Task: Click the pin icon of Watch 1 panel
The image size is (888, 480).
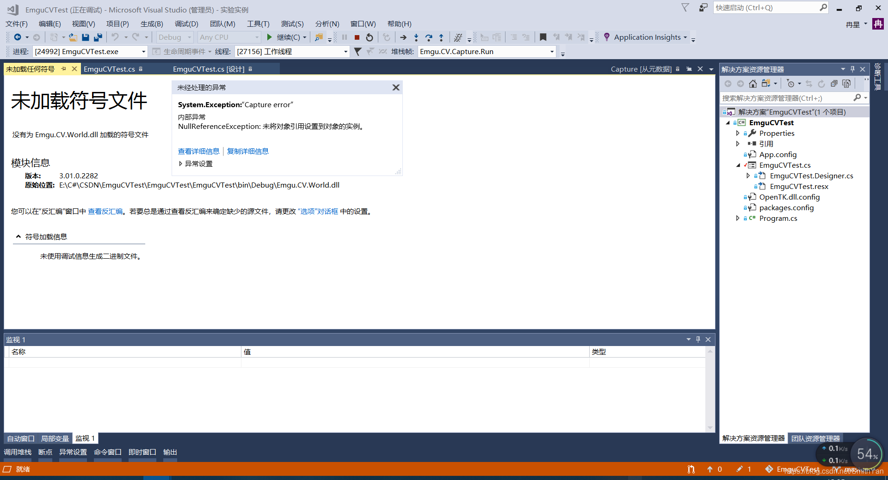Action: click(x=698, y=339)
